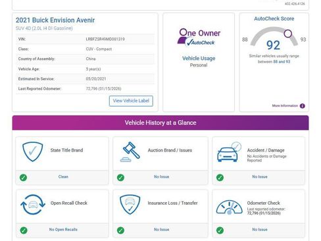The image size is (321, 241).
Task: Click 'No Accidents or Damage Reported' text
Action: tap(267, 158)
